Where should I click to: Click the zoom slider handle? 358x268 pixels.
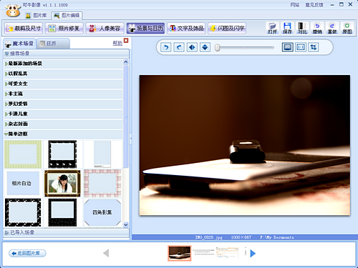pos(217,48)
